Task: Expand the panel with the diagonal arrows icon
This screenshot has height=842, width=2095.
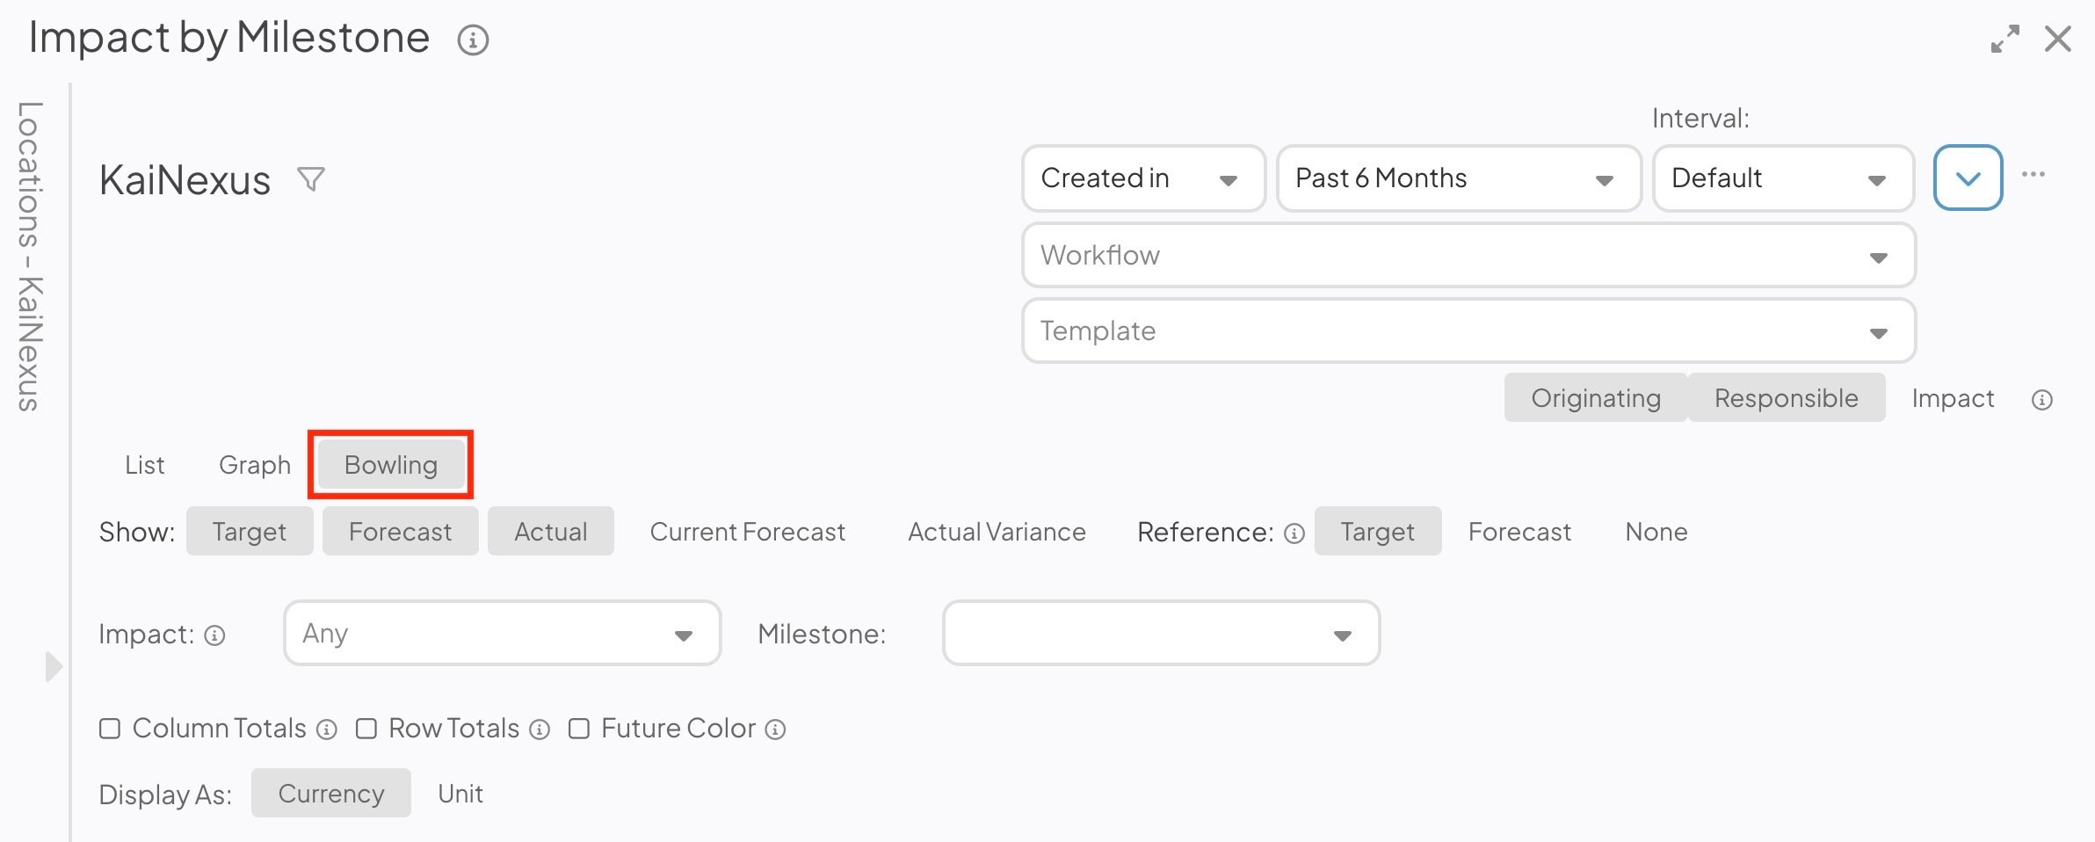Action: (2004, 39)
